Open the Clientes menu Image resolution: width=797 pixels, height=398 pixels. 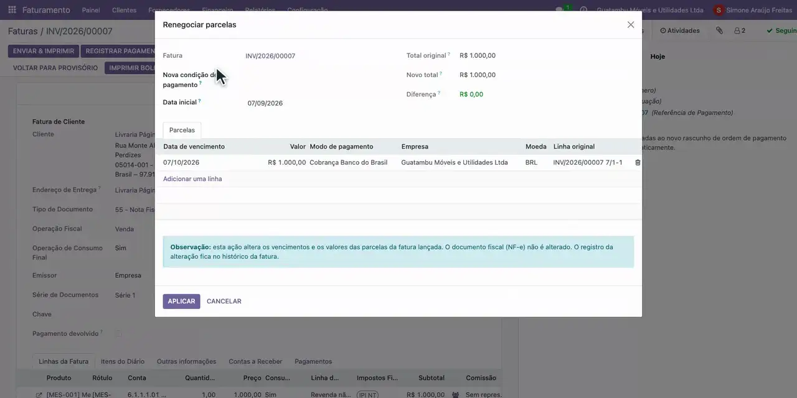point(124,10)
